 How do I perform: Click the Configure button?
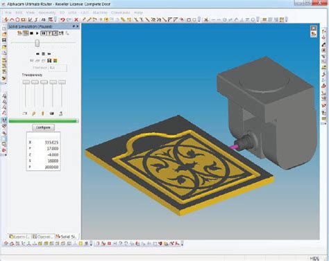tap(43, 127)
